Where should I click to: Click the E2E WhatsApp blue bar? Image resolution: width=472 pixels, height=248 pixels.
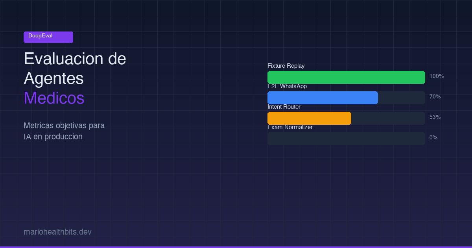pos(323,98)
